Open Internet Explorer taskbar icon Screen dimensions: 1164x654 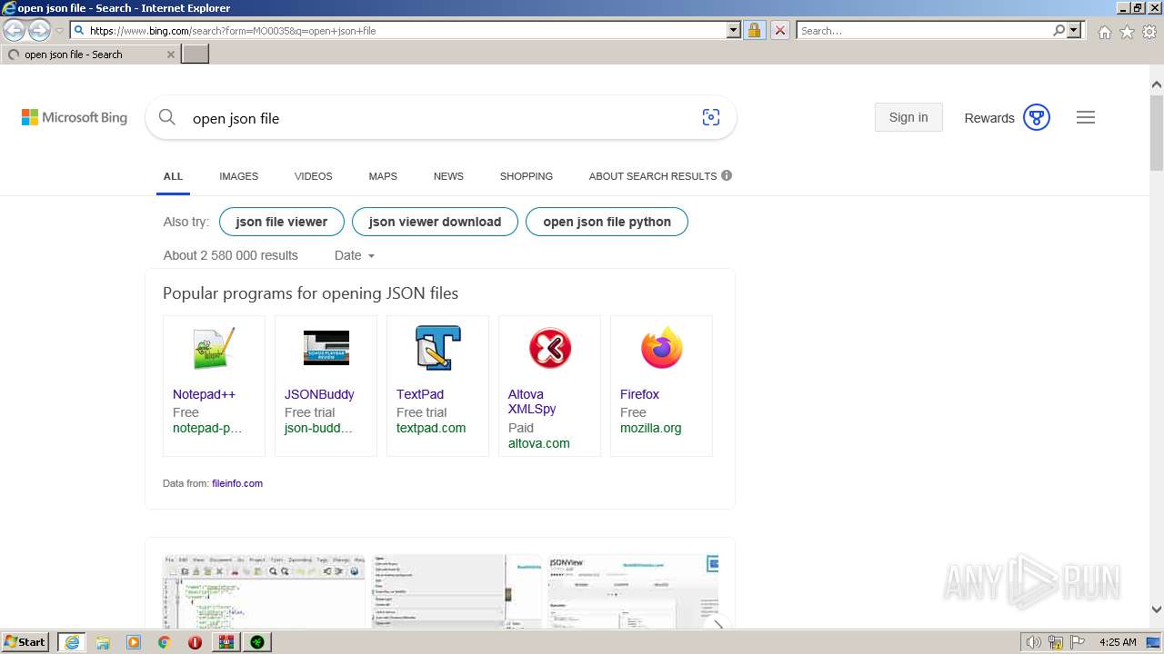72,642
